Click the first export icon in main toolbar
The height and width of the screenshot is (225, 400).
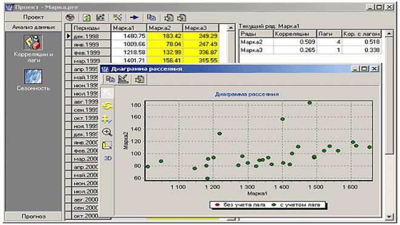coord(168,18)
